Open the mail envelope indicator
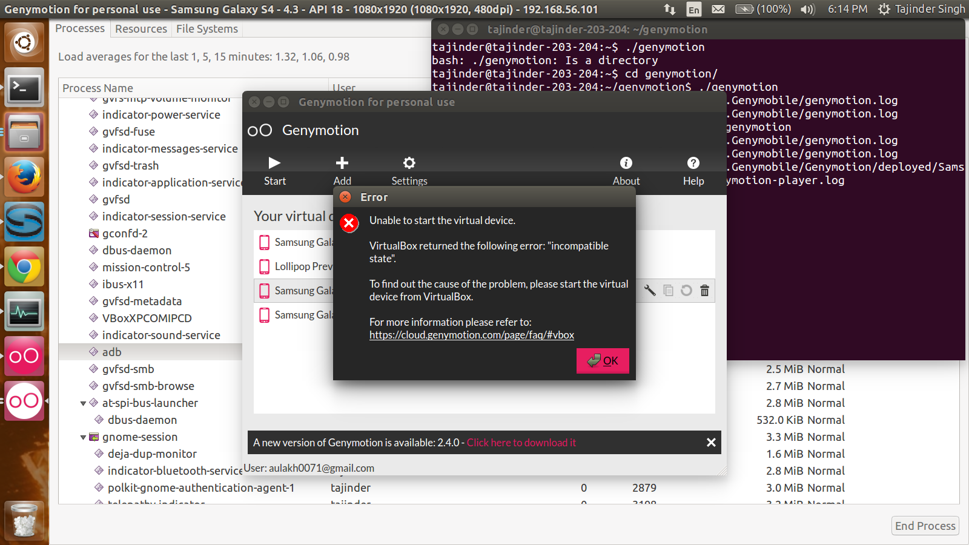This screenshot has width=969, height=545. pos(718,9)
